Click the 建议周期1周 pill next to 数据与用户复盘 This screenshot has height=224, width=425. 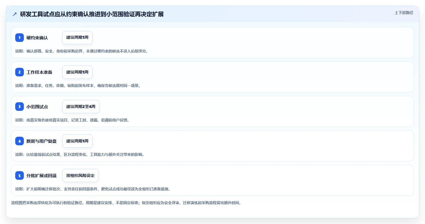pyautogui.click(x=77, y=141)
